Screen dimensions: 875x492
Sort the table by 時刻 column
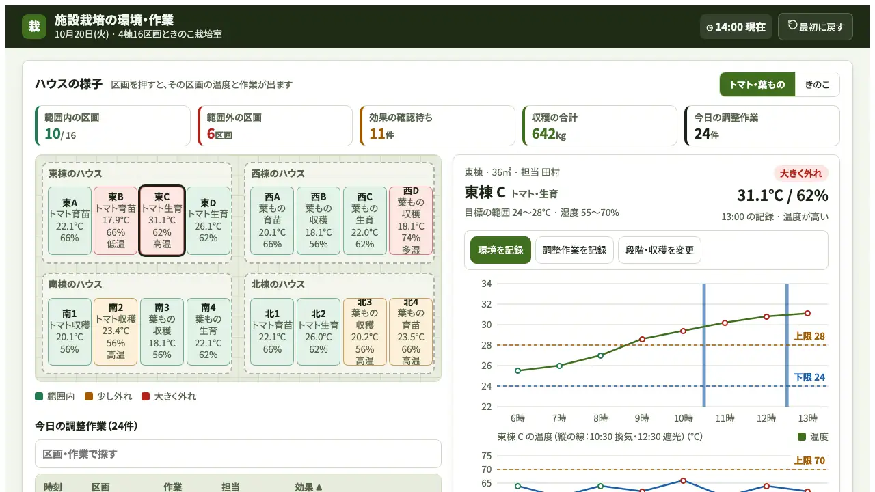coord(53,487)
